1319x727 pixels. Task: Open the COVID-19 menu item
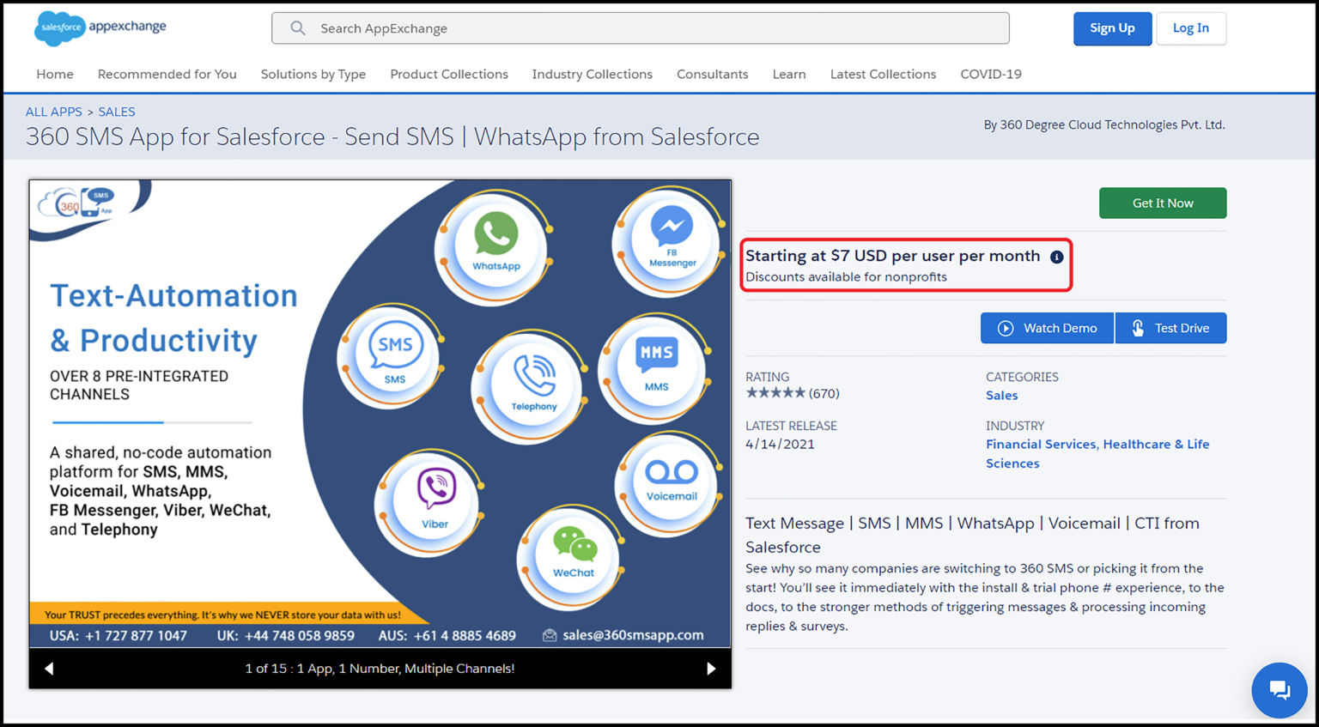pyautogui.click(x=991, y=74)
